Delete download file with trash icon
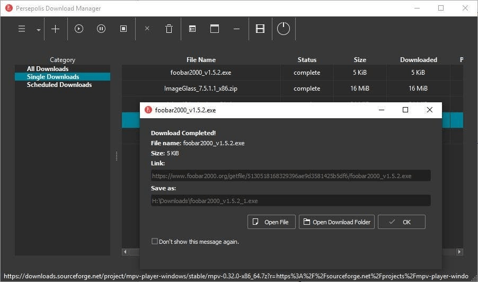This screenshot has width=478, height=282. point(169,29)
